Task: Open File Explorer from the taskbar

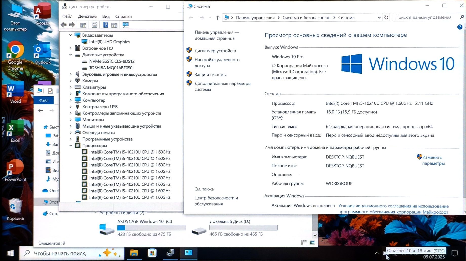Action: (134, 253)
